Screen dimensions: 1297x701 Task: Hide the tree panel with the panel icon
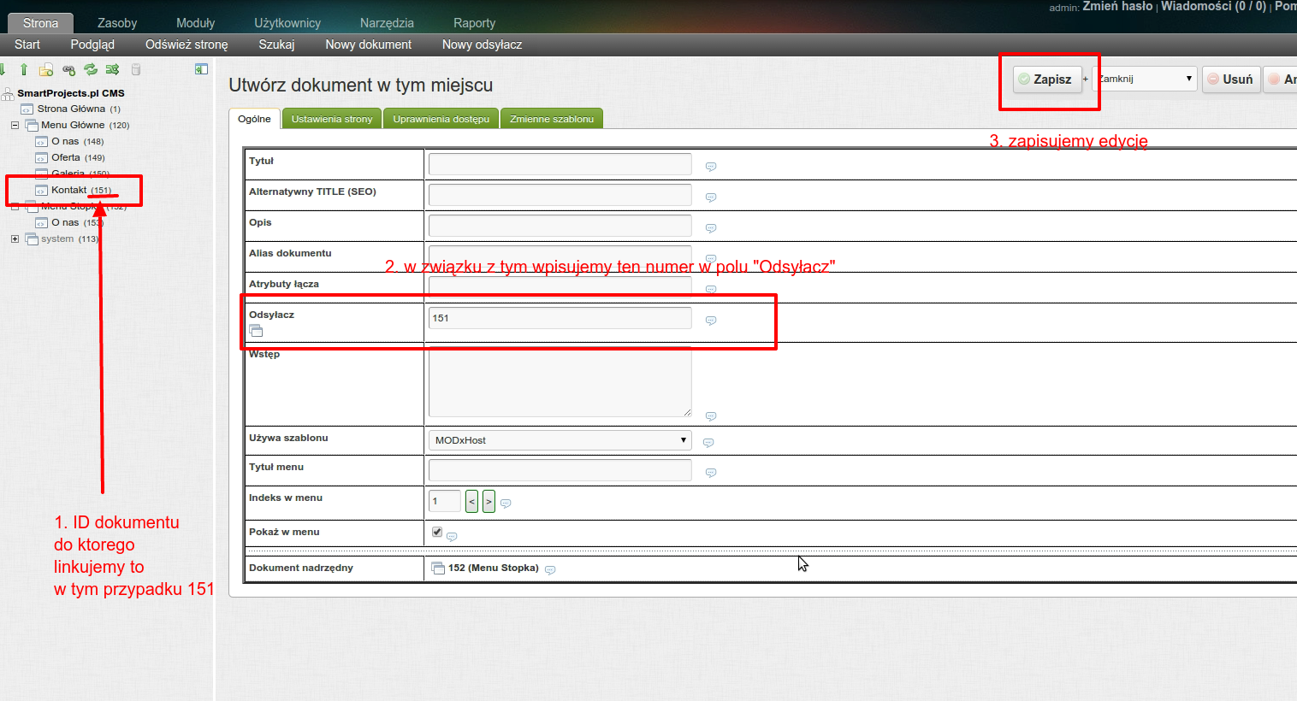point(201,69)
